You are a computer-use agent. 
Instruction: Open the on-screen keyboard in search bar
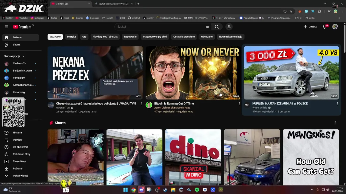click(207, 27)
